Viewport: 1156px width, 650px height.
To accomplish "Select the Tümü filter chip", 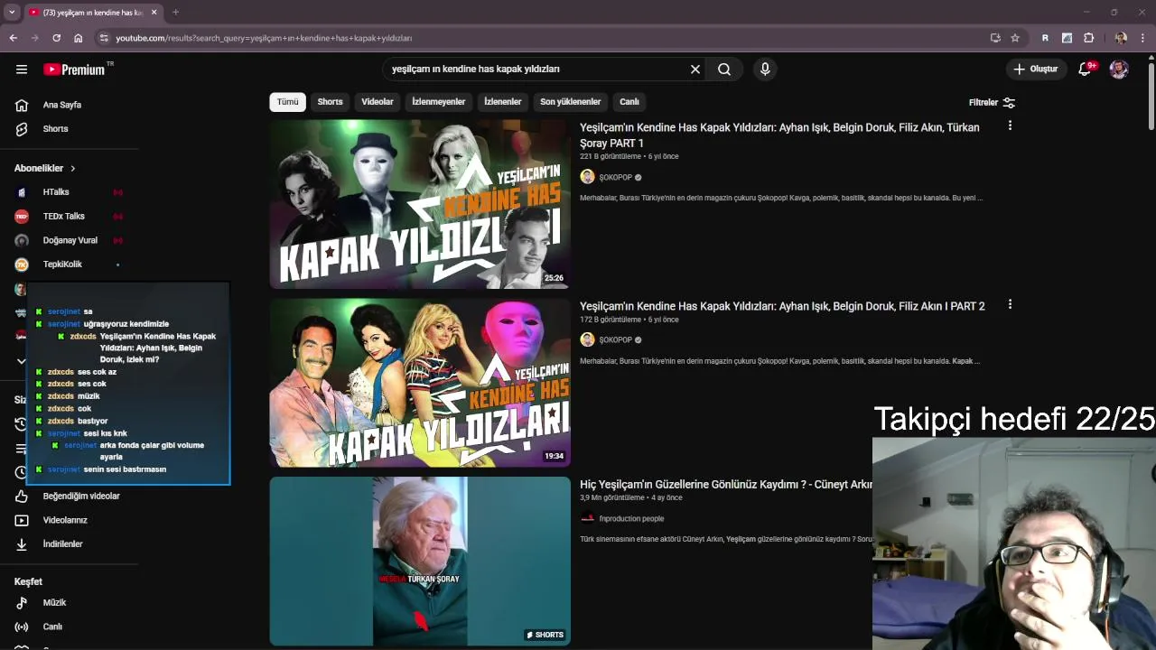I will (x=287, y=102).
